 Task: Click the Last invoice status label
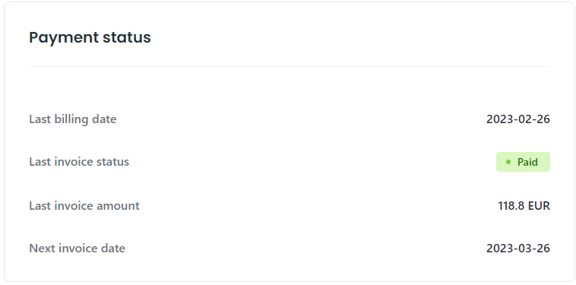(79, 162)
